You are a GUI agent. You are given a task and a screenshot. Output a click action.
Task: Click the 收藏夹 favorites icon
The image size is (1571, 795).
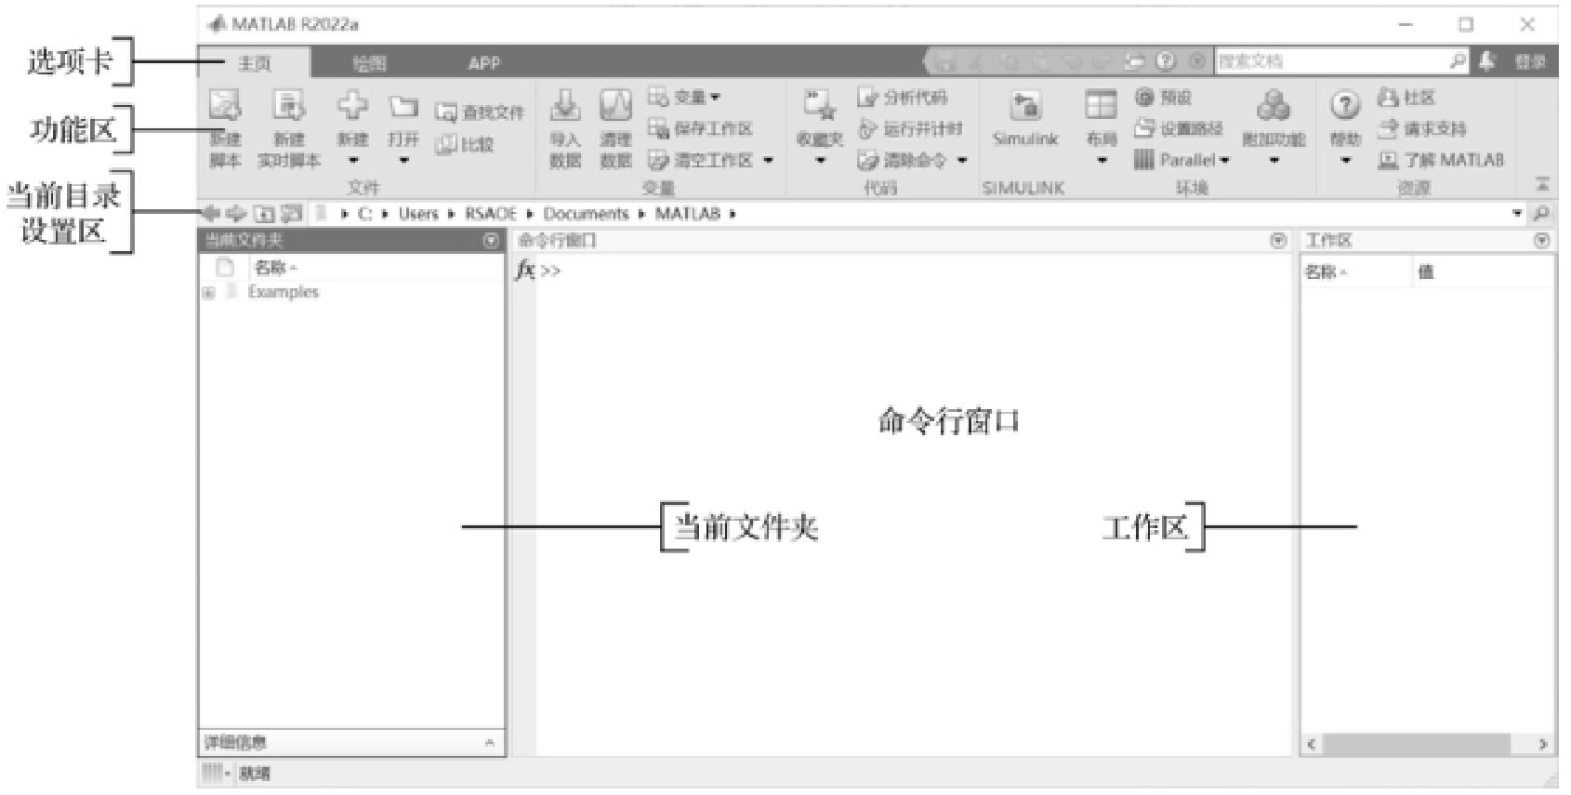[819, 105]
